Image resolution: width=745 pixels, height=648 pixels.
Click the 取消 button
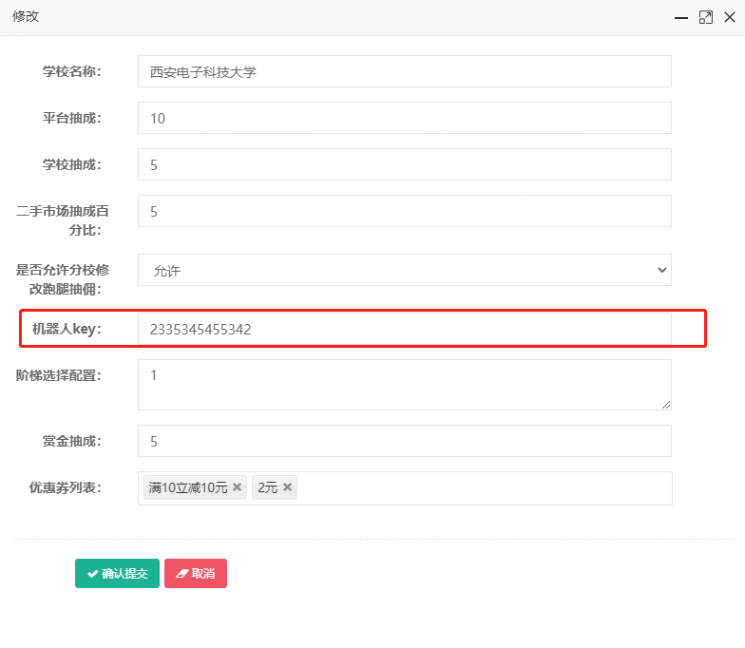click(x=196, y=574)
